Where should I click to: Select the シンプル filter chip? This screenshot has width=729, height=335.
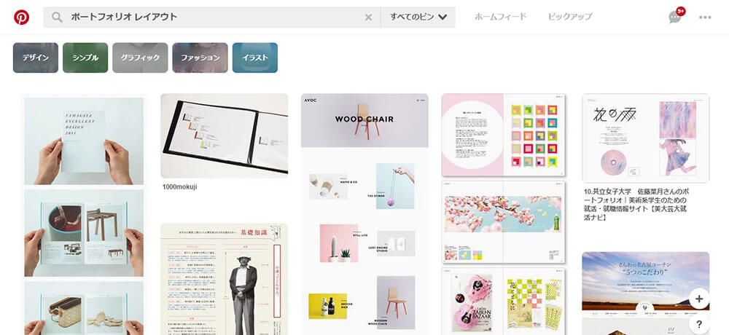pos(85,58)
